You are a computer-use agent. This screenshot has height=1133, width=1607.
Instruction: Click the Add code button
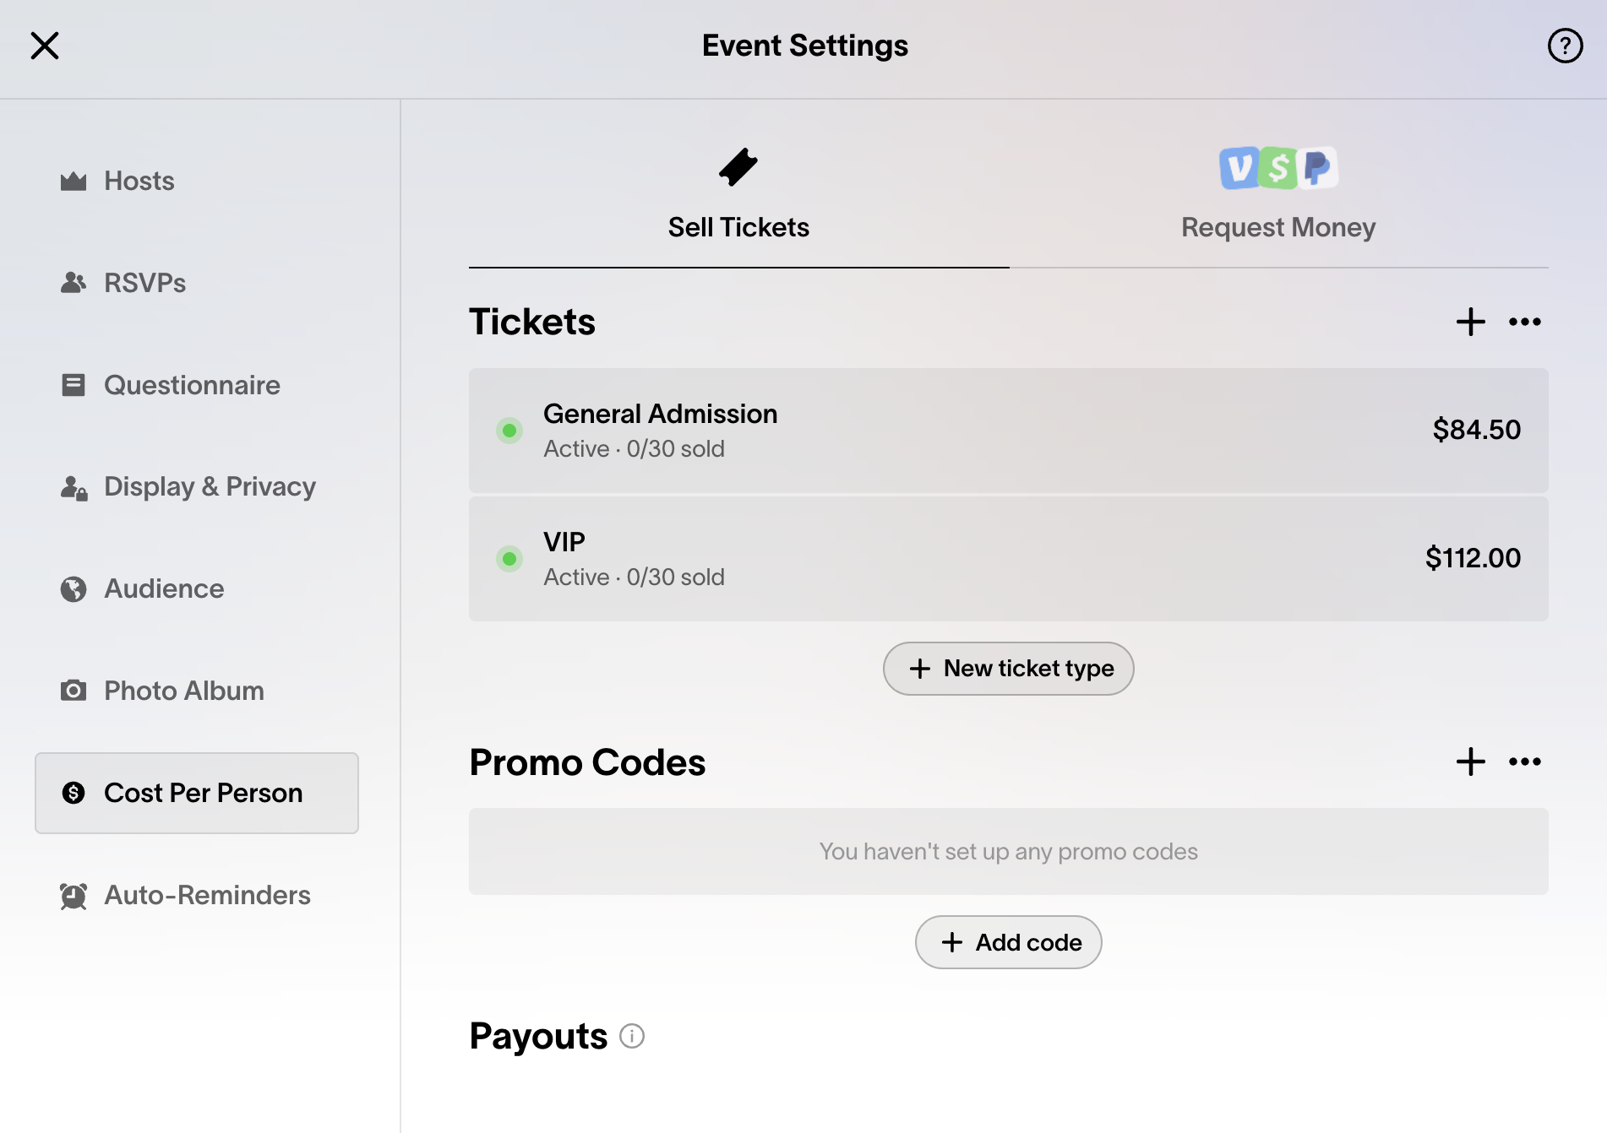(1009, 942)
